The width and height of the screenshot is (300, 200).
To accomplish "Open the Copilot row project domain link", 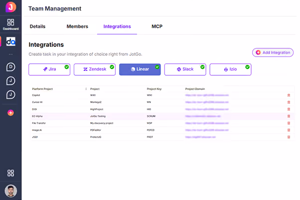I will [207, 95].
